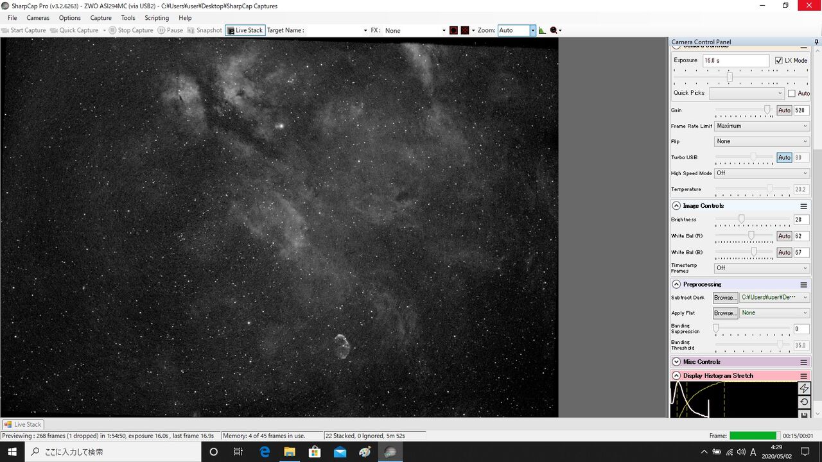Click the Quick Capture toolbar icon
The height and width of the screenshot is (462, 822).
[x=54, y=30]
